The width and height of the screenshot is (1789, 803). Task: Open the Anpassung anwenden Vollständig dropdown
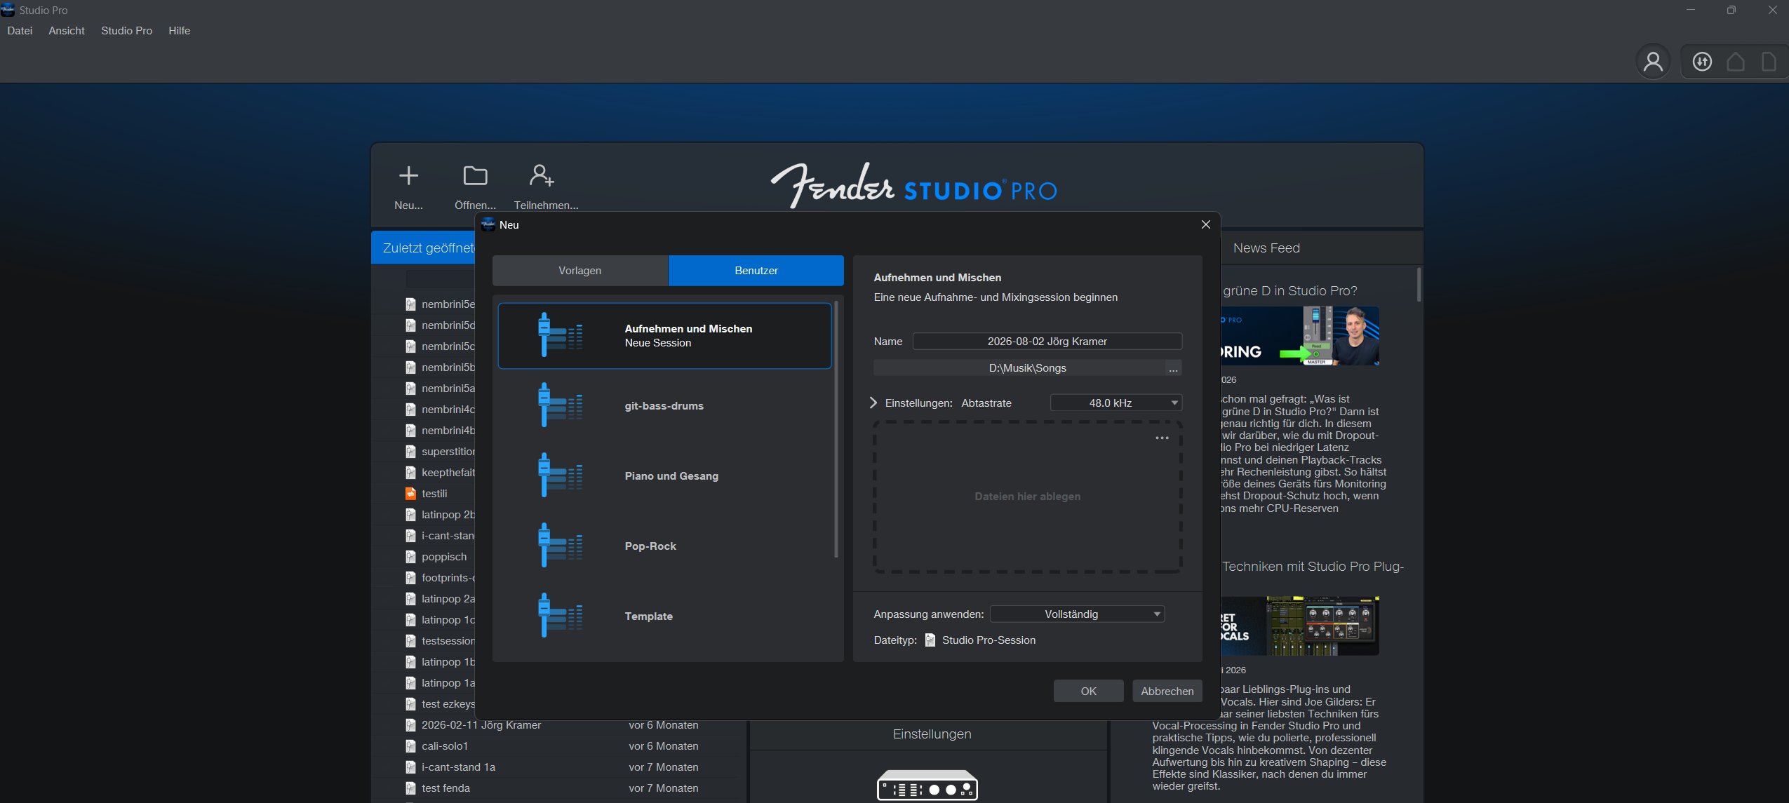(1077, 614)
